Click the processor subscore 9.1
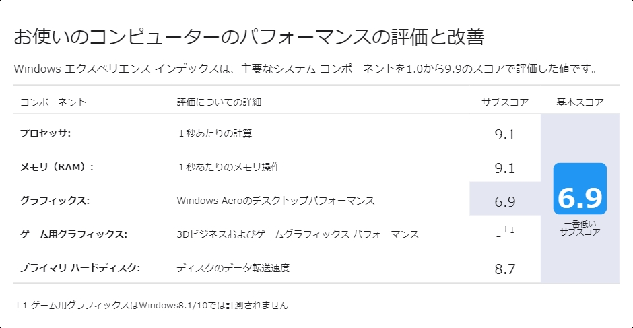Viewport: 633px width, 328px height. click(x=504, y=135)
